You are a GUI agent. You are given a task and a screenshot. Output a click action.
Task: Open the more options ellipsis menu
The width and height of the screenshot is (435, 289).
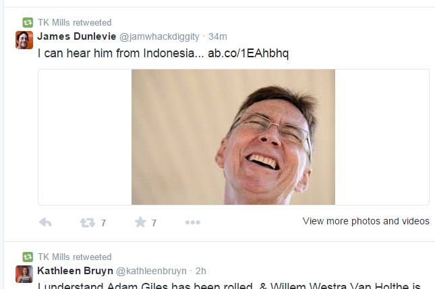pos(192,222)
